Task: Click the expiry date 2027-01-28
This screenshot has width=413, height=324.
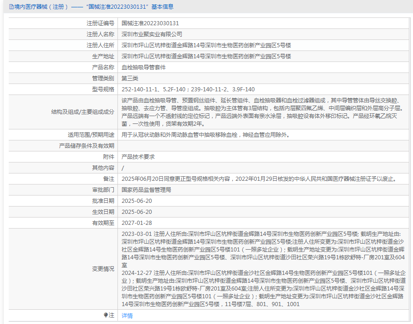Action: coord(137,223)
